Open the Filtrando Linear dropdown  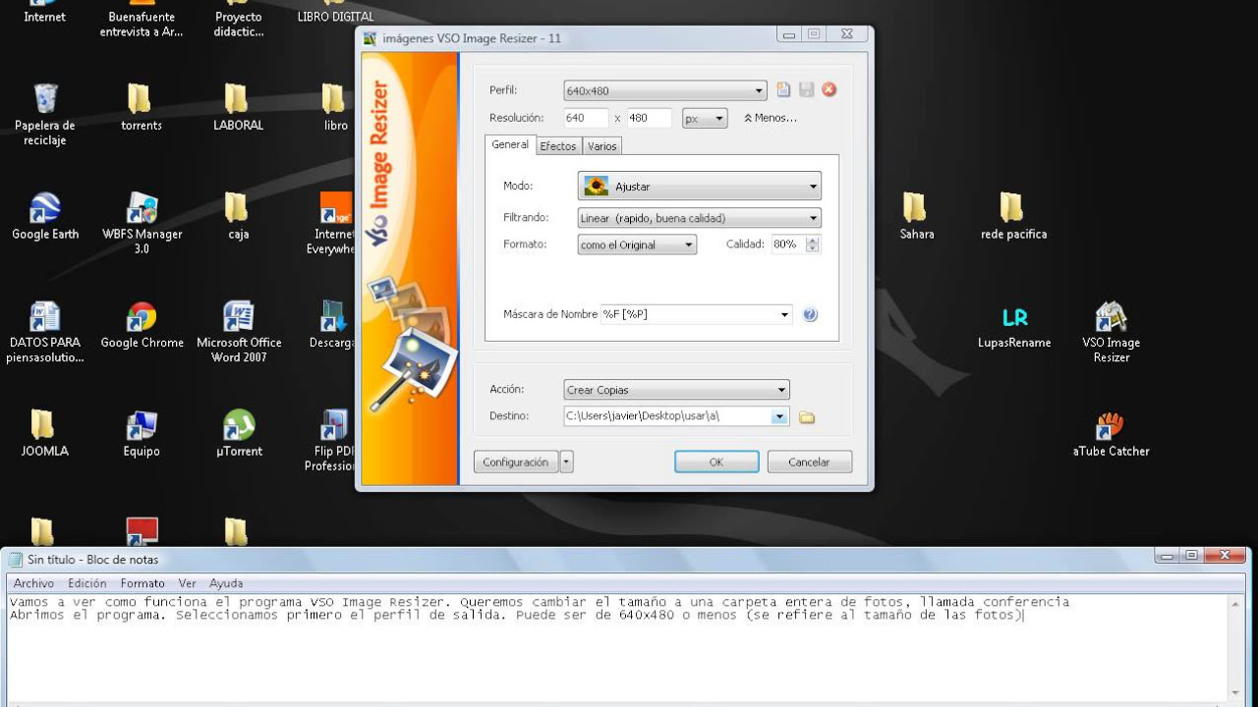(x=699, y=218)
